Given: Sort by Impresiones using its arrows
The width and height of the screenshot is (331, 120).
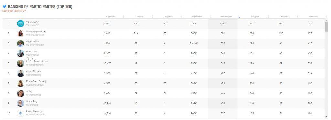Looking at the screenshot, I should pyautogui.click(x=210, y=17).
